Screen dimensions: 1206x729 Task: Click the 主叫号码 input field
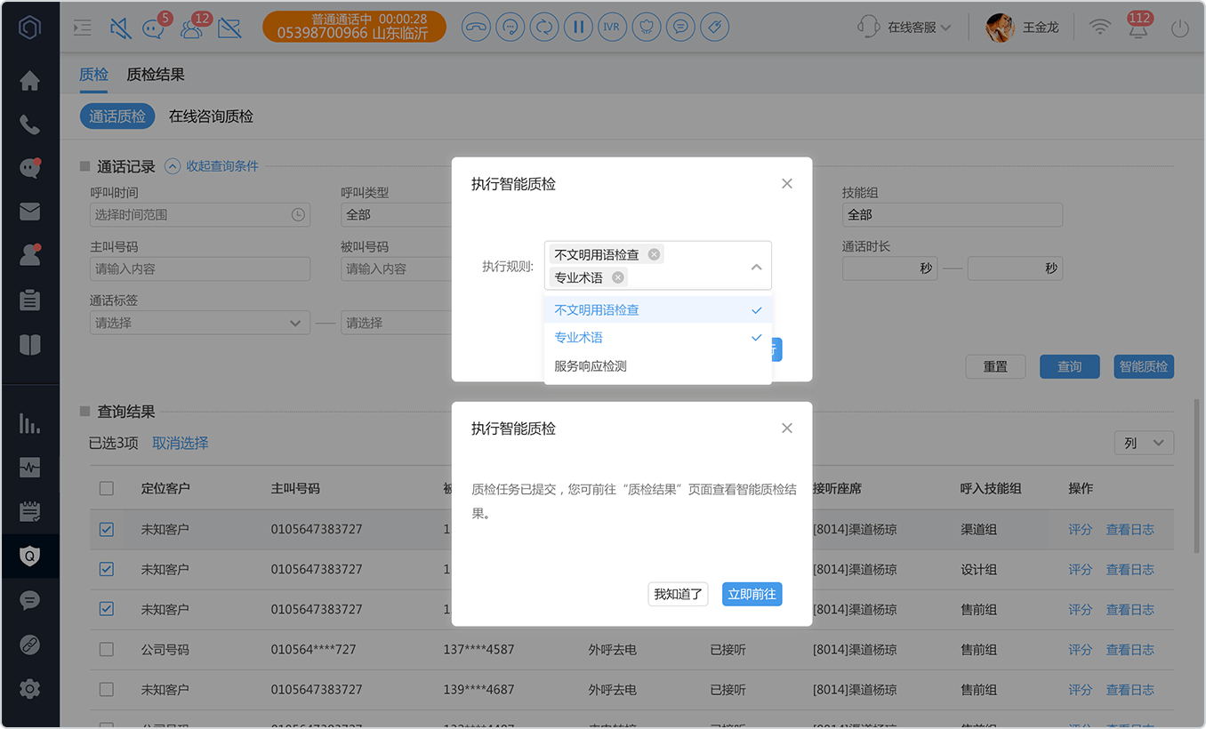pyautogui.click(x=200, y=269)
